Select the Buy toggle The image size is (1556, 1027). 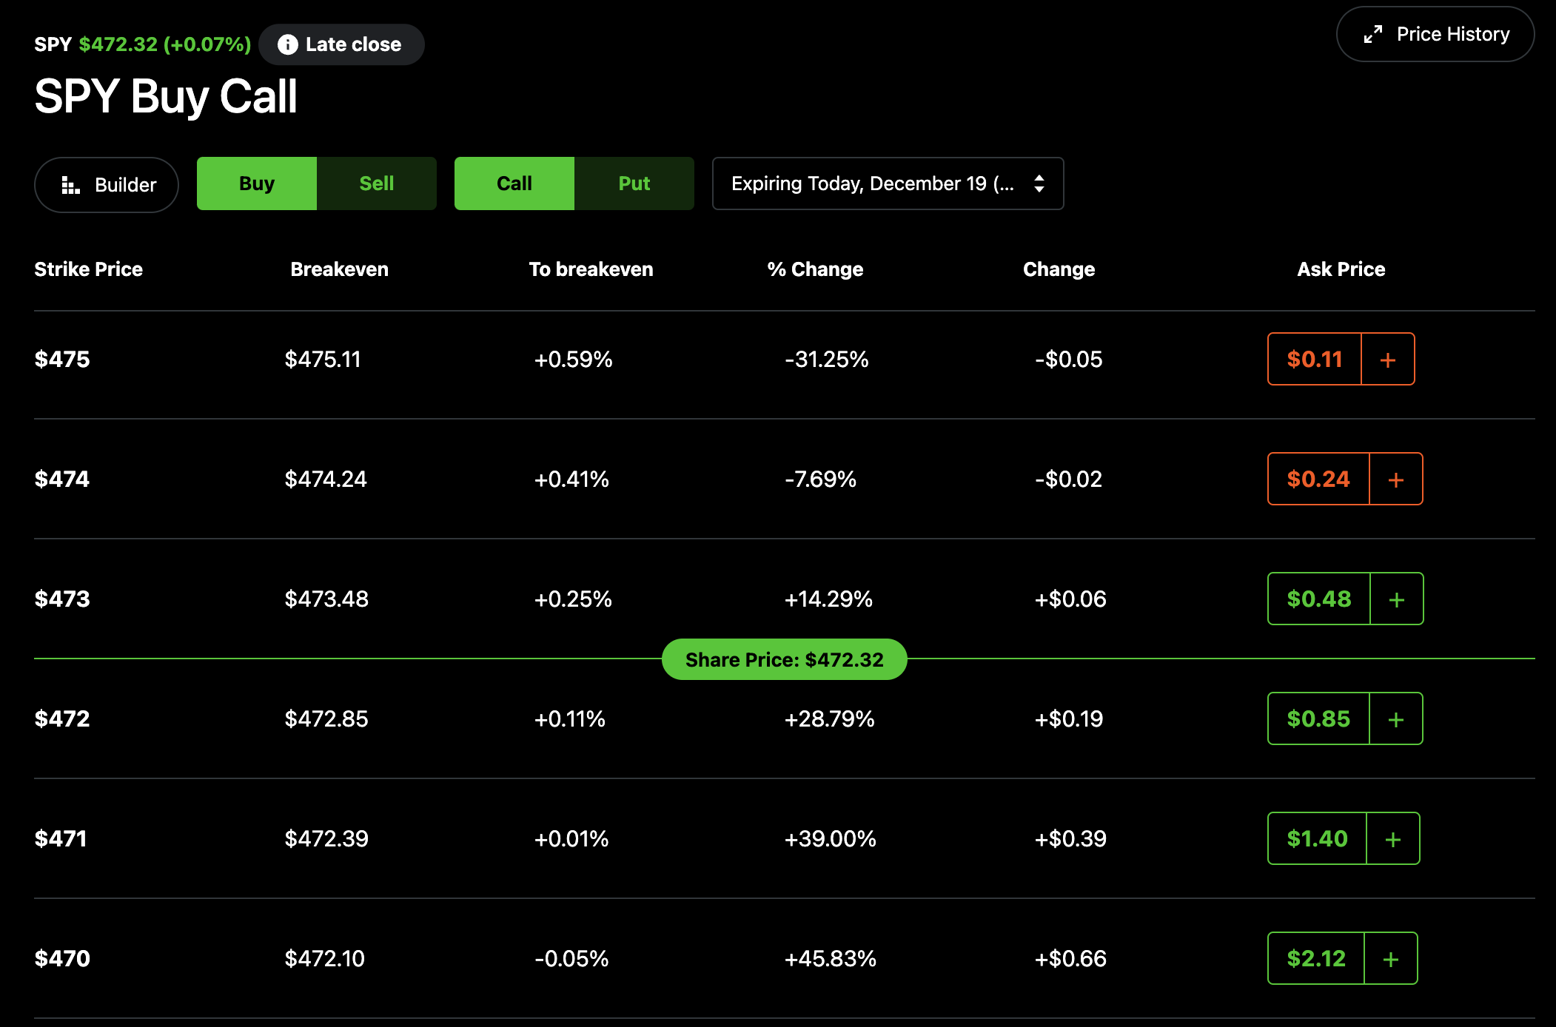257,183
